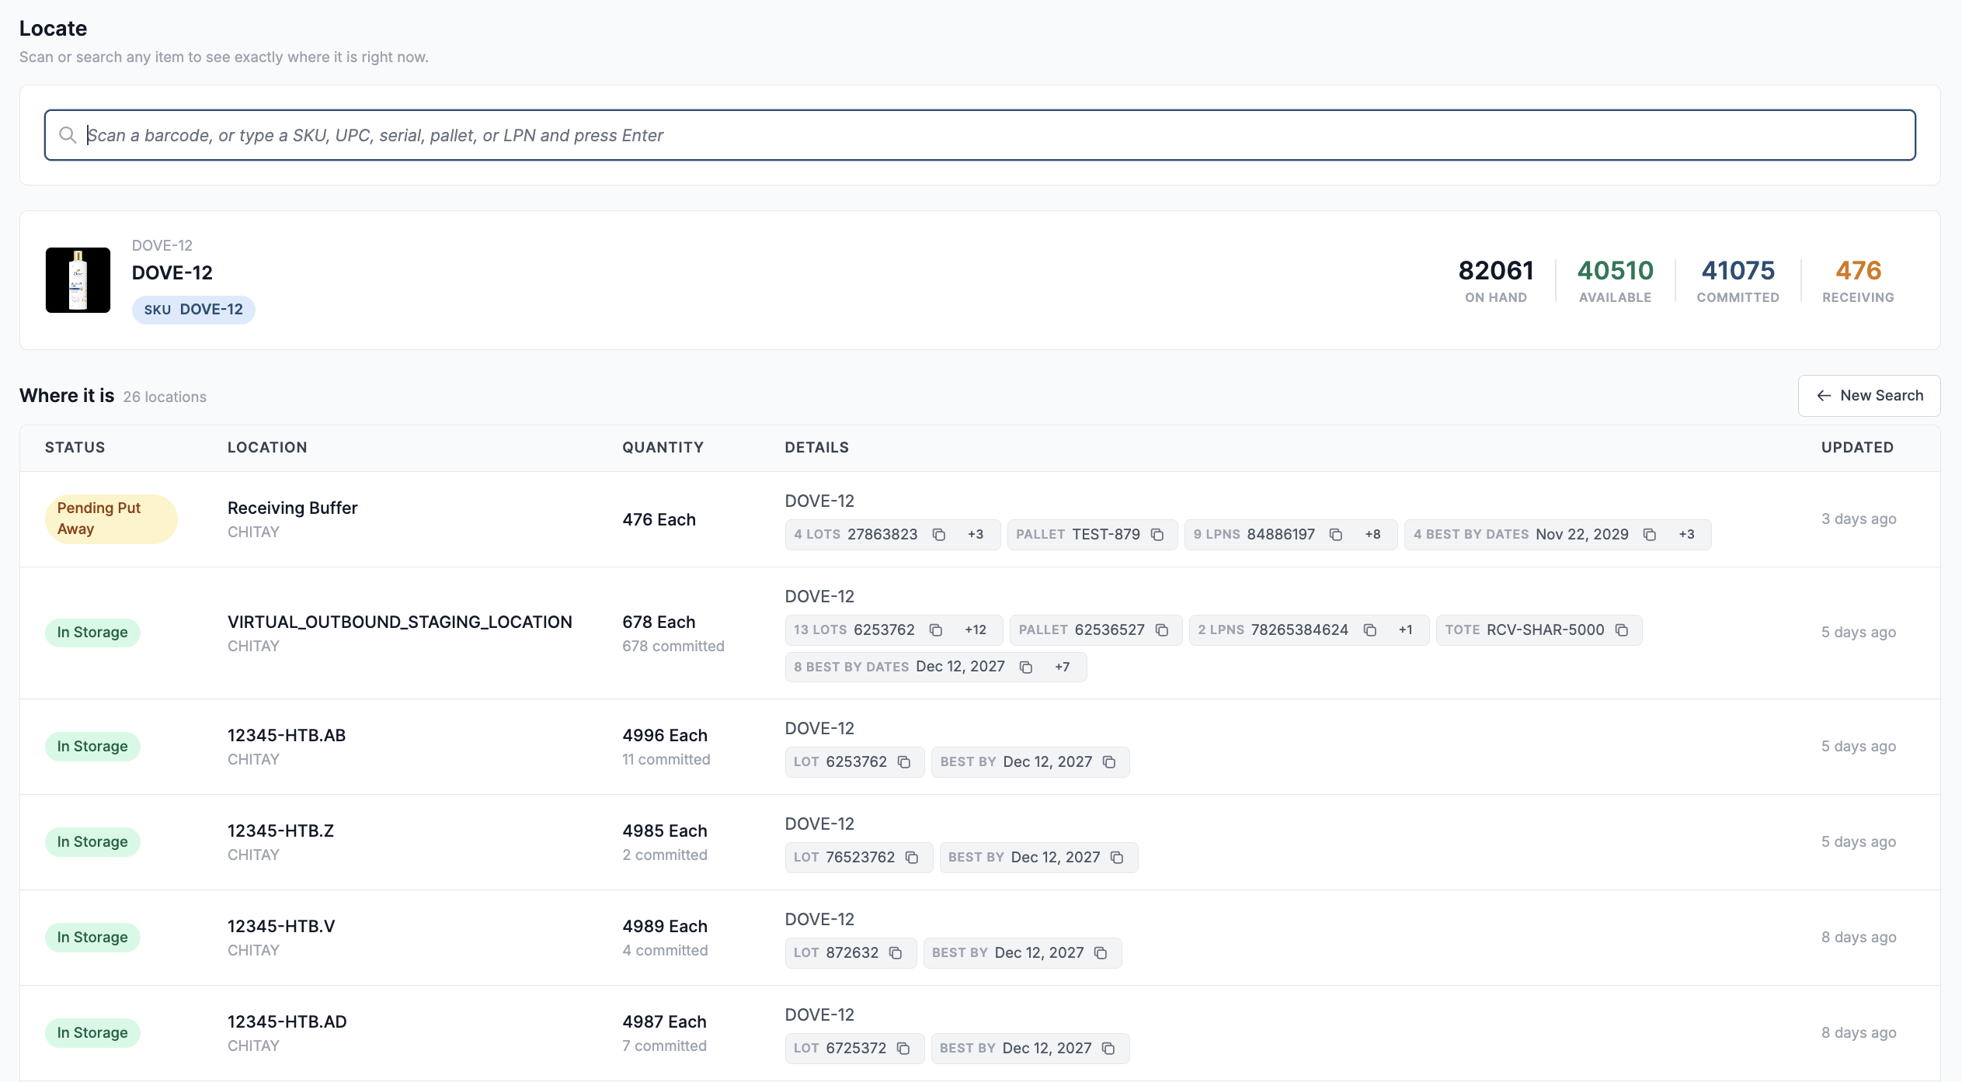Expand +3 more lots in Receiving Buffer

pos(976,535)
